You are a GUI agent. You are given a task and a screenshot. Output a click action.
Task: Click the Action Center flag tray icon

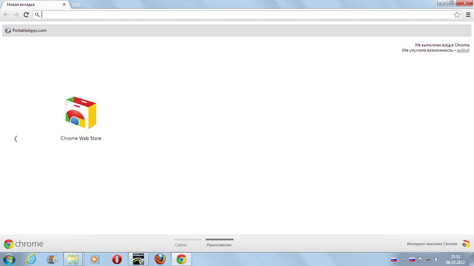(x=421, y=259)
